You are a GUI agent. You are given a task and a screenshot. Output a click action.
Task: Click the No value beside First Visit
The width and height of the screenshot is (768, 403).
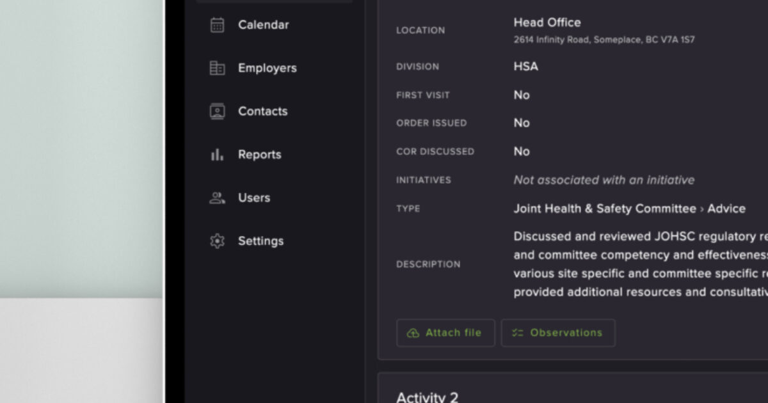tap(522, 95)
